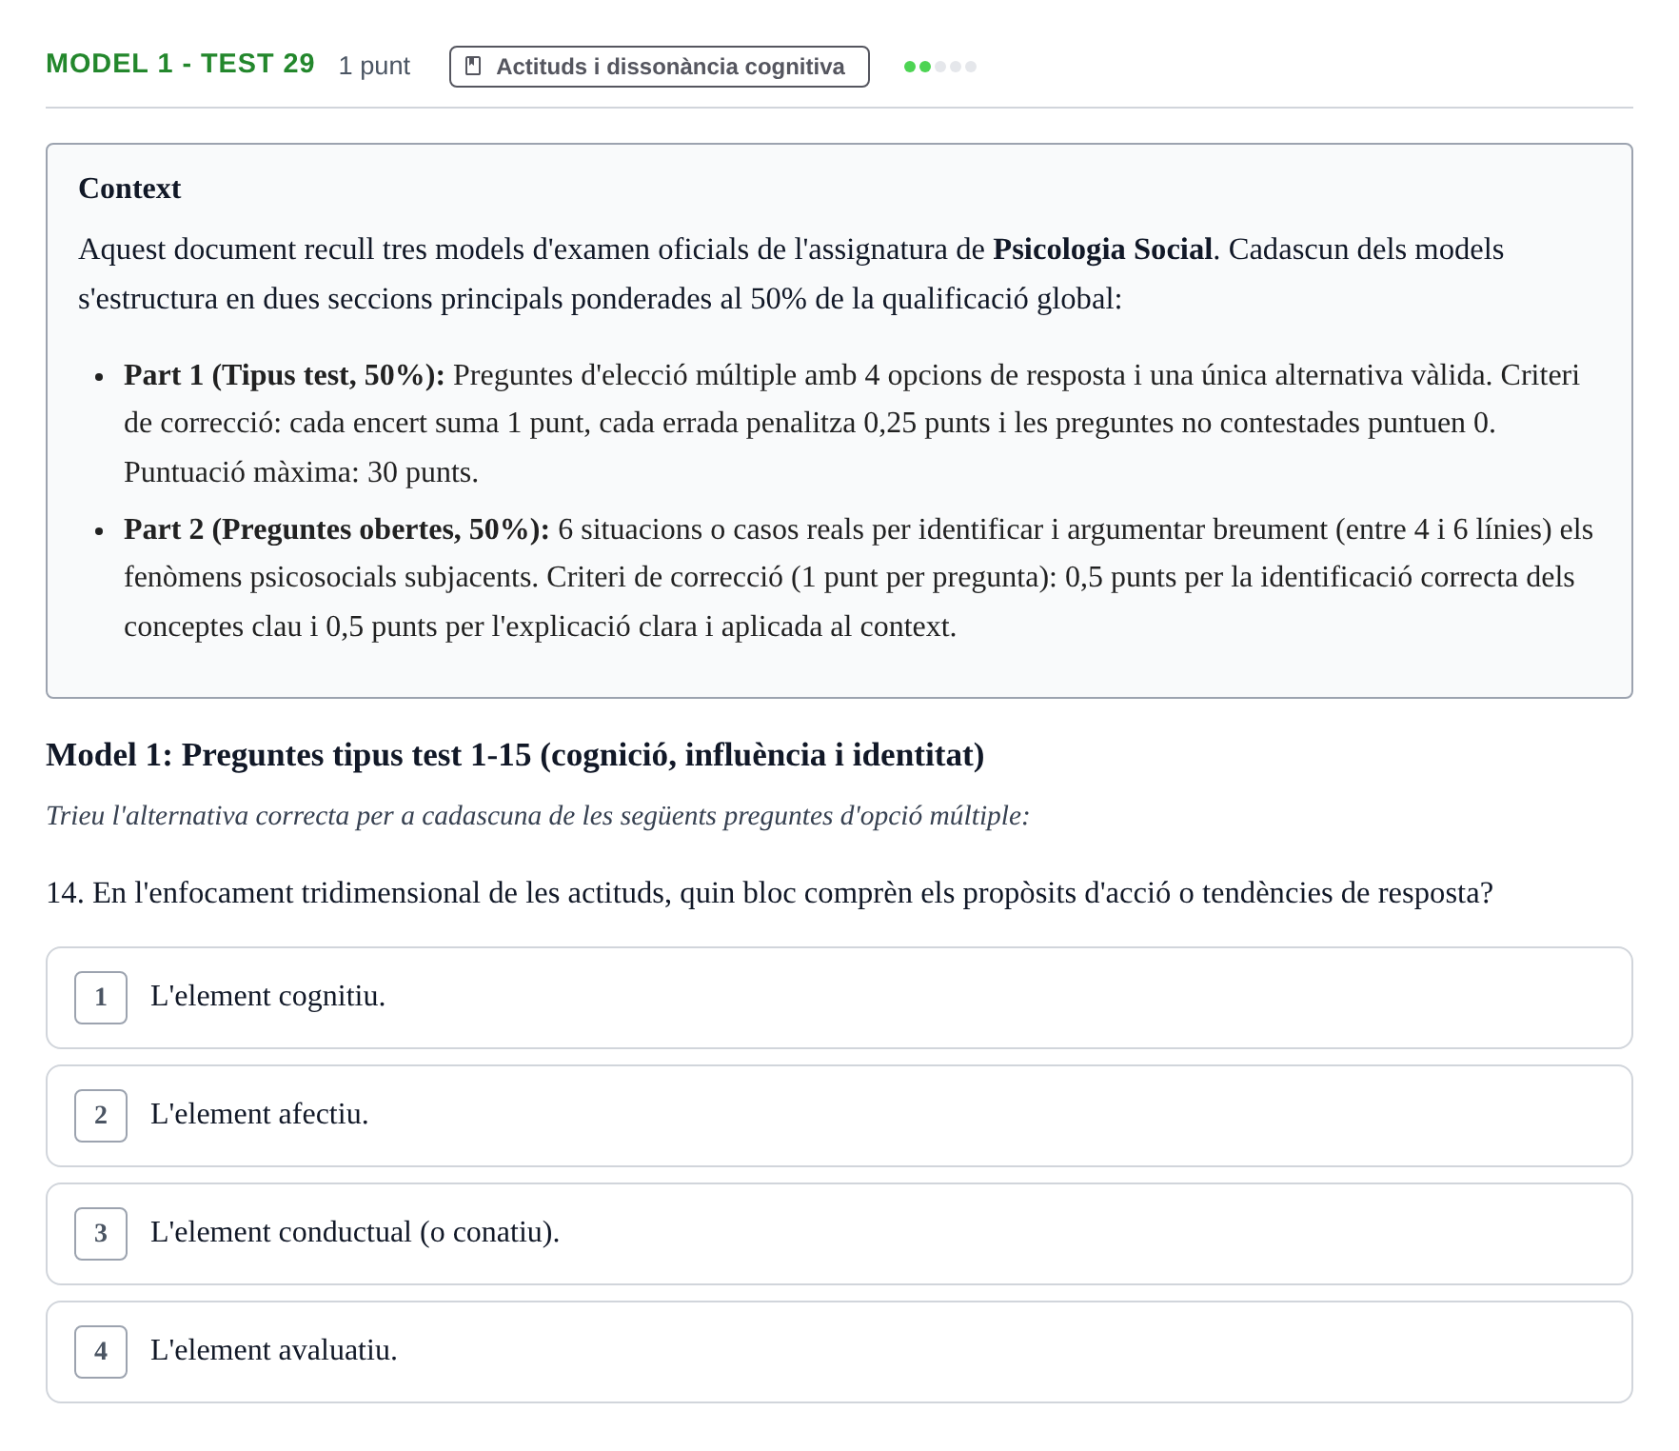The height and width of the screenshot is (1451, 1679).
Task: Select answer 4: L'element avaluatiu
Action: [839, 1351]
